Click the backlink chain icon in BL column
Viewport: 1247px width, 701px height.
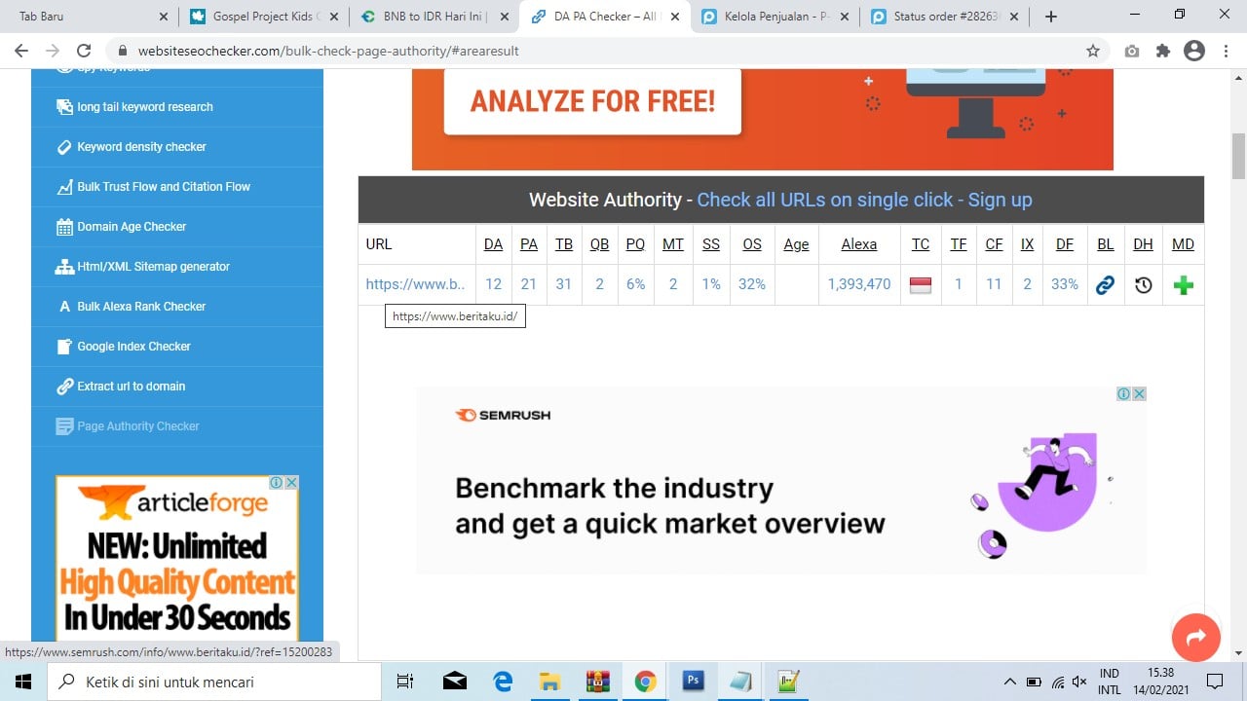(1105, 285)
